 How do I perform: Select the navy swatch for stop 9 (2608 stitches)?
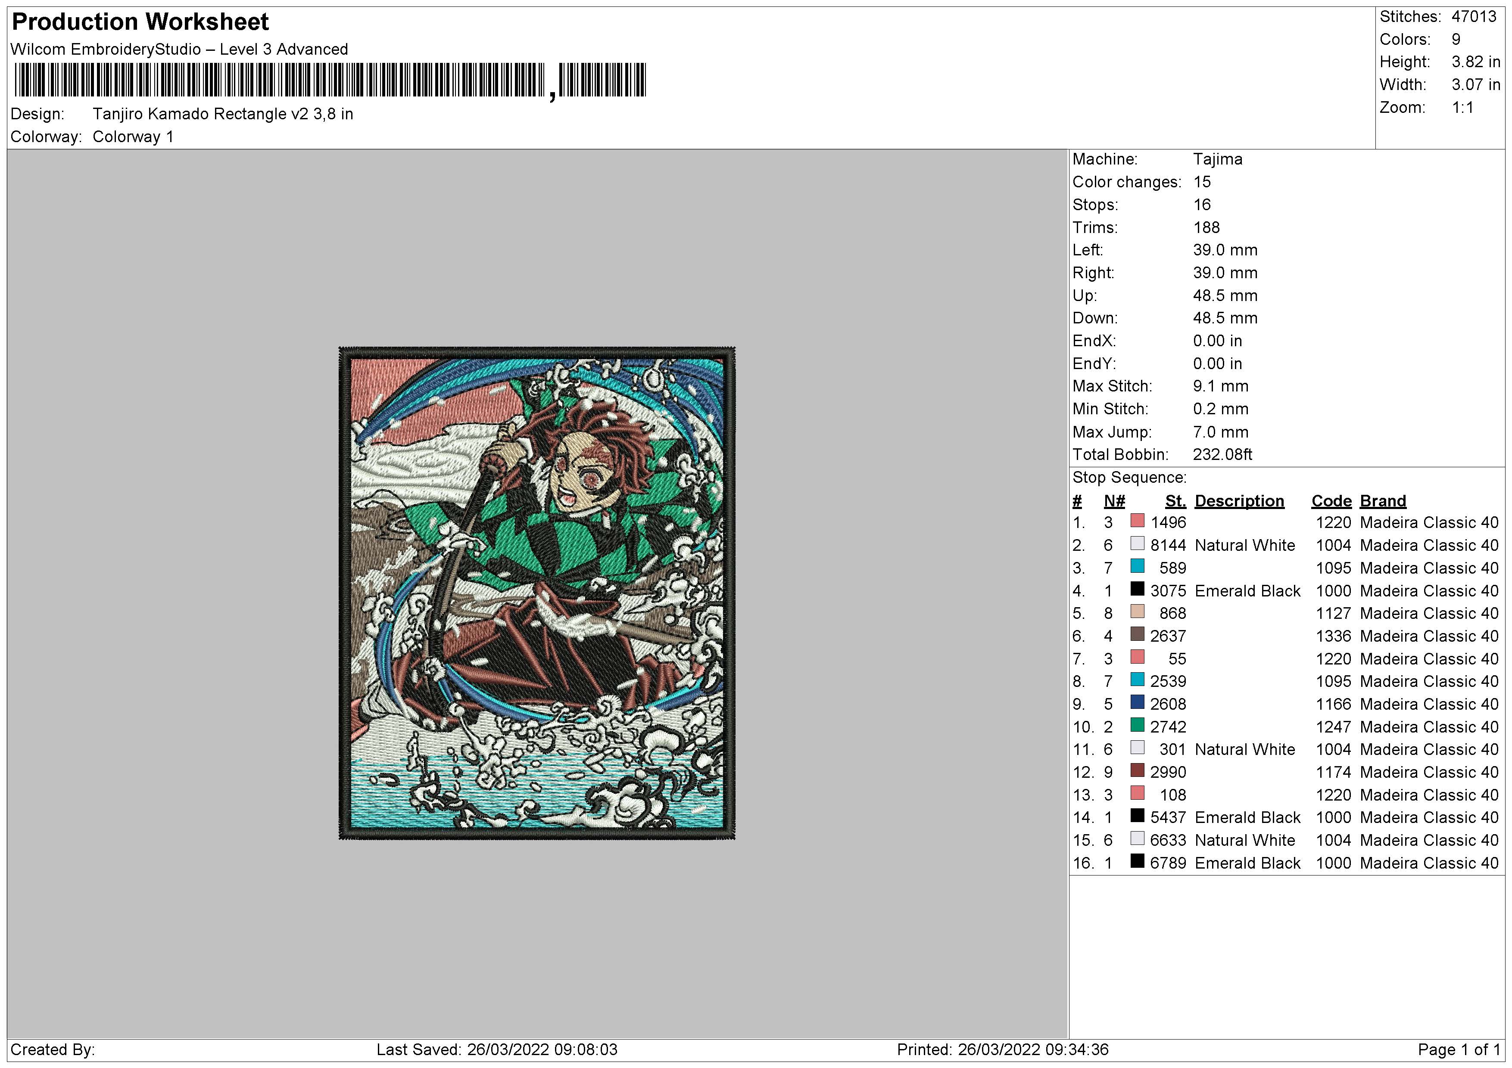coord(1137,702)
